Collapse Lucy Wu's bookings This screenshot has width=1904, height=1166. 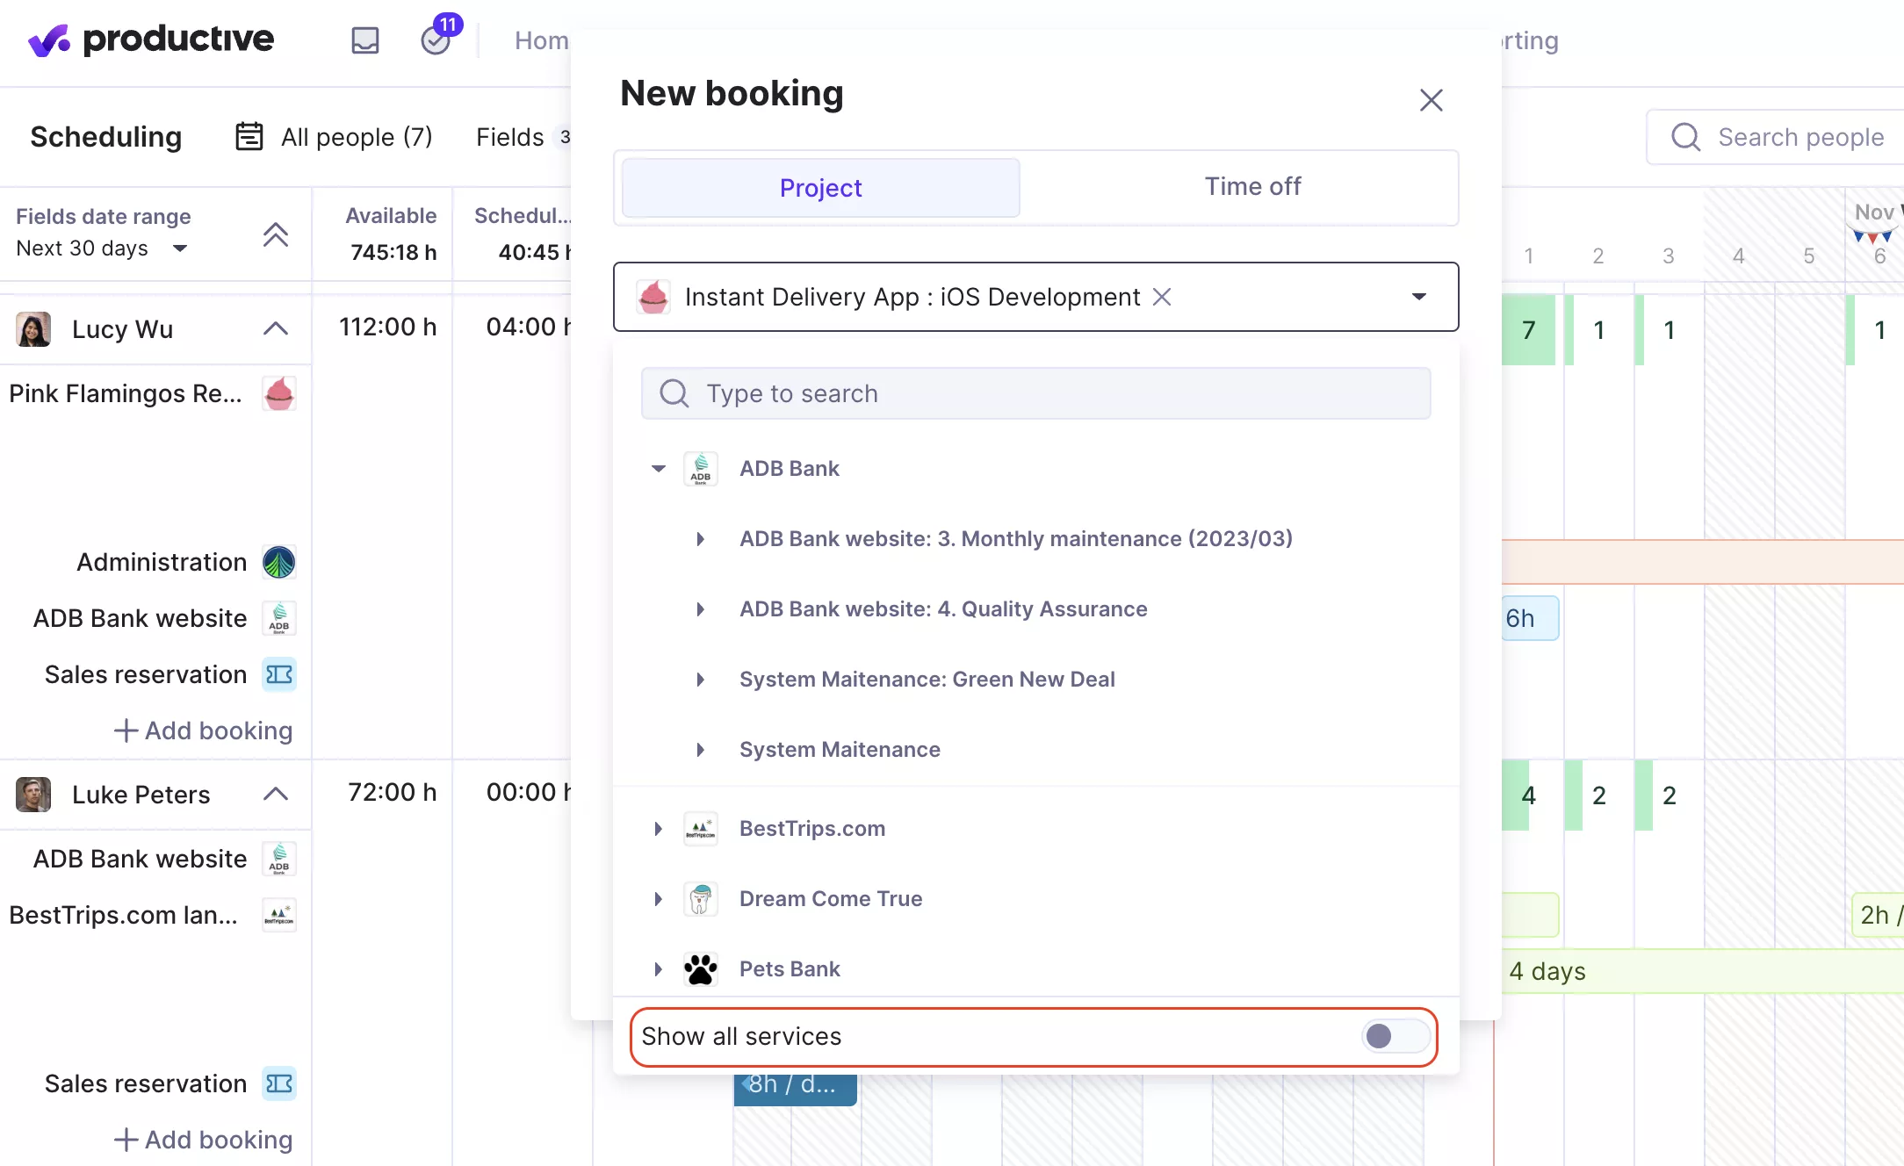coord(276,328)
